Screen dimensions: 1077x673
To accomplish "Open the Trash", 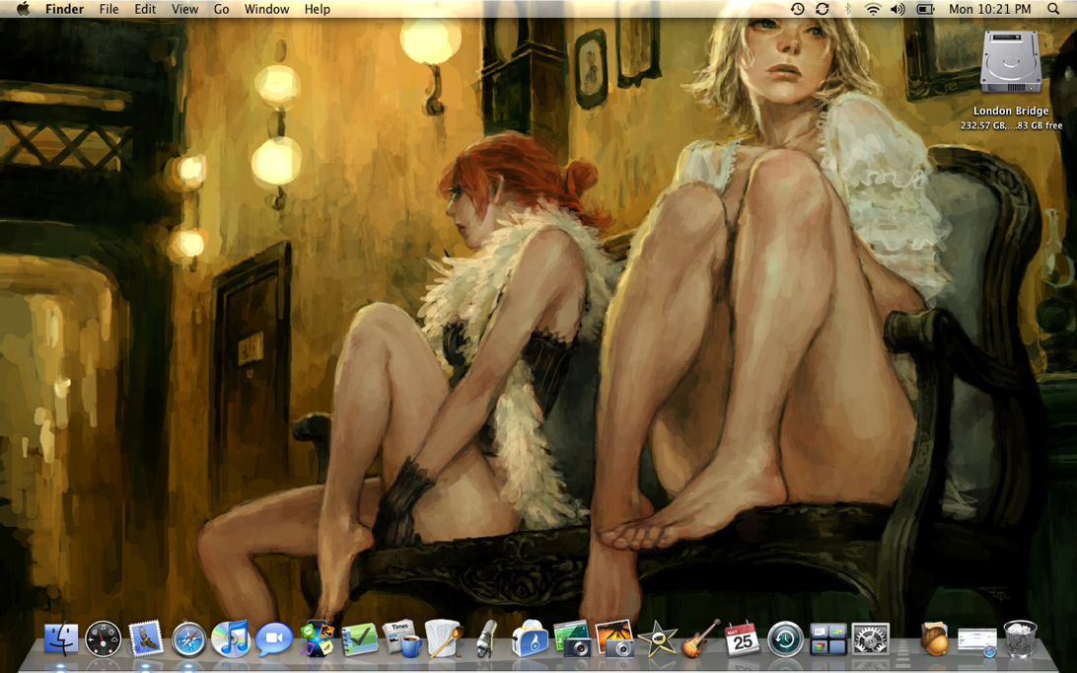I will click(1020, 638).
